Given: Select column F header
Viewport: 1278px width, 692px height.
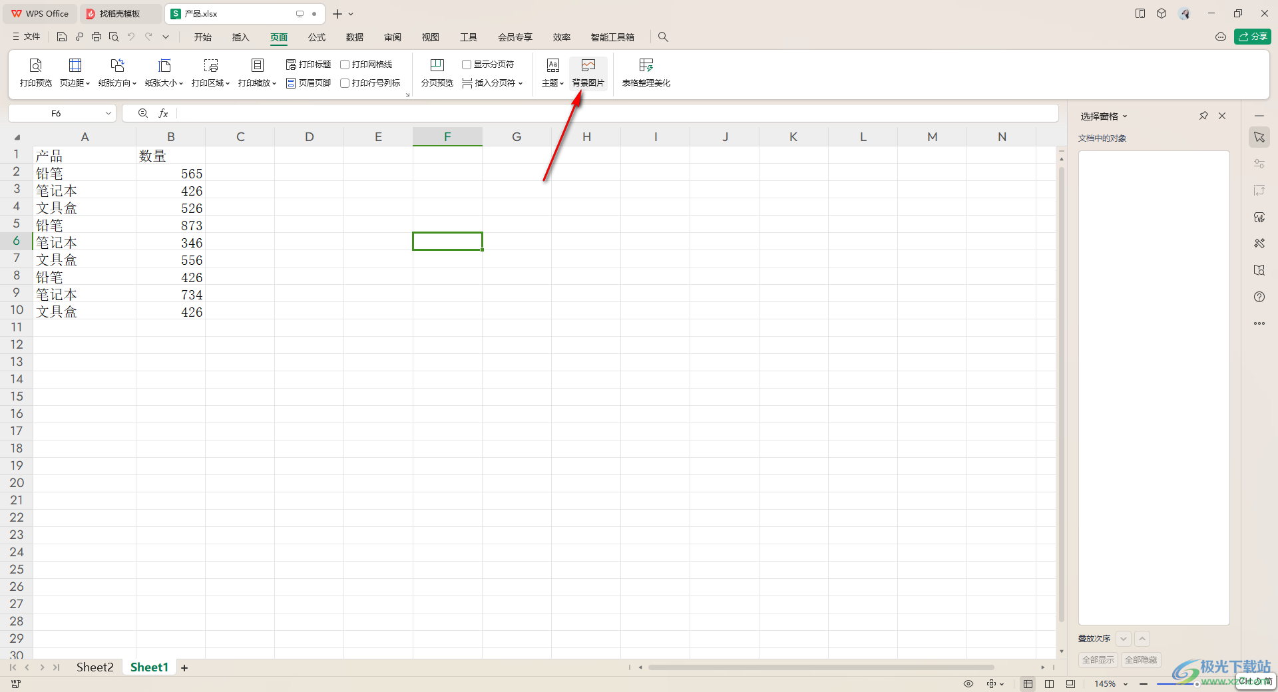Looking at the screenshot, I should point(447,136).
